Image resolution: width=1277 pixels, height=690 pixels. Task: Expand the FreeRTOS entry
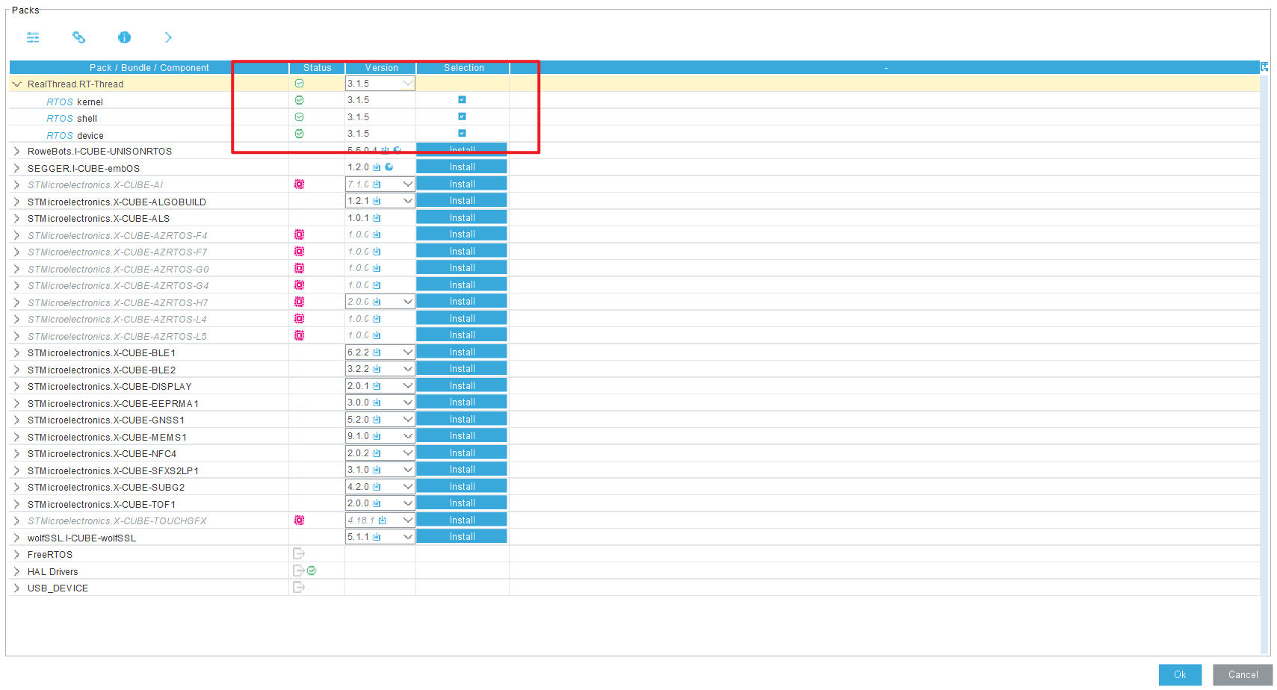pos(16,554)
